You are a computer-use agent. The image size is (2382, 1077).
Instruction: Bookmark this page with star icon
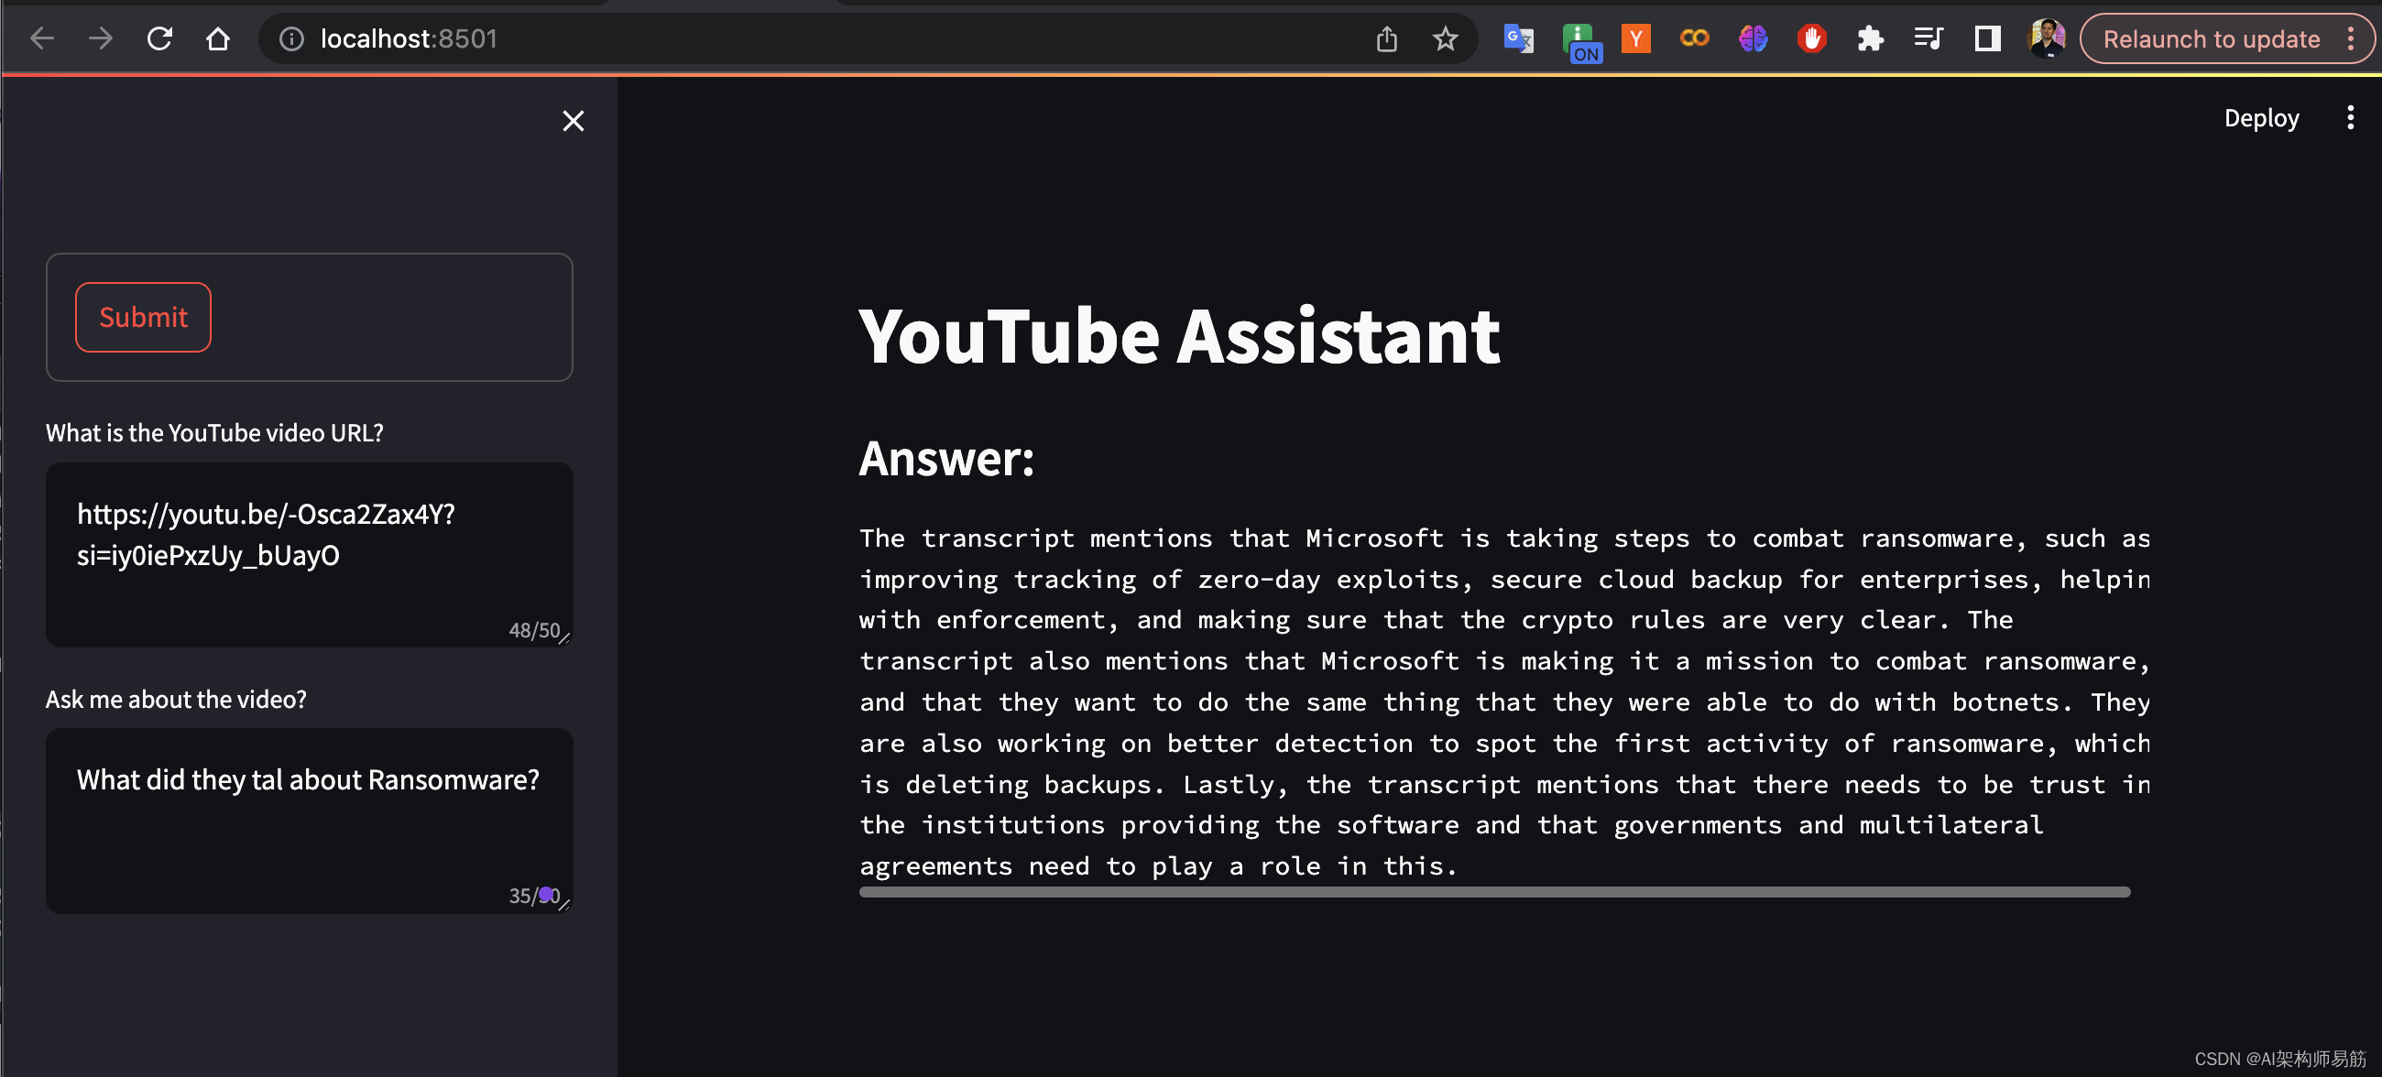pos(1445,38)
